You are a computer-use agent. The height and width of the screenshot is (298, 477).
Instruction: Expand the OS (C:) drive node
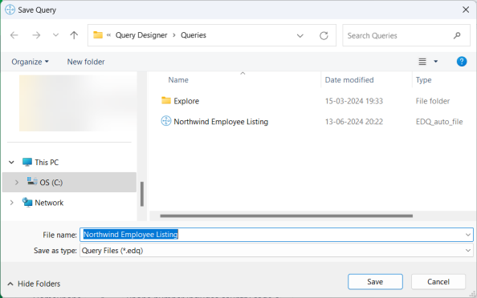click(x=17, y=183)
